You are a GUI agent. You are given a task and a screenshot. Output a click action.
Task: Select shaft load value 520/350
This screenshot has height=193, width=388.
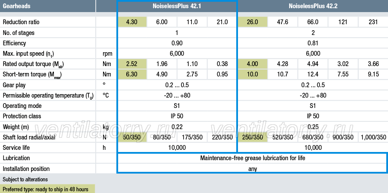[282, 137]
